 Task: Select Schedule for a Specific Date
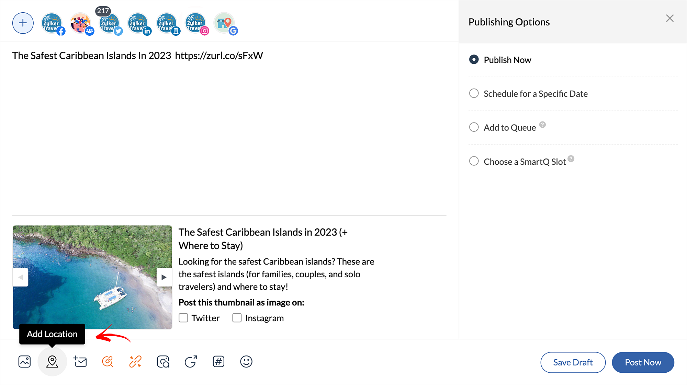tap(474, 93)
